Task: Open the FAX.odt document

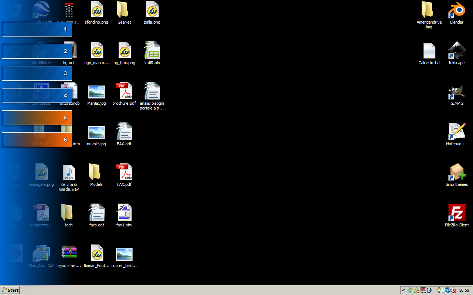Action: click(x=124, y=135)
